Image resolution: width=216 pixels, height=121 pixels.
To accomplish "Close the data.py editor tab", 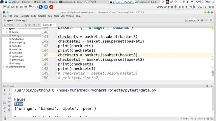I will 54,25.
